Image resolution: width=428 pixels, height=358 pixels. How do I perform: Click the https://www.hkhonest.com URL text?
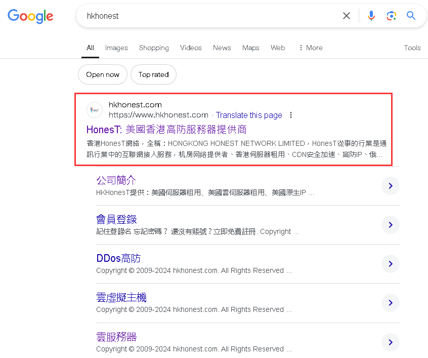tap(158, 115)
